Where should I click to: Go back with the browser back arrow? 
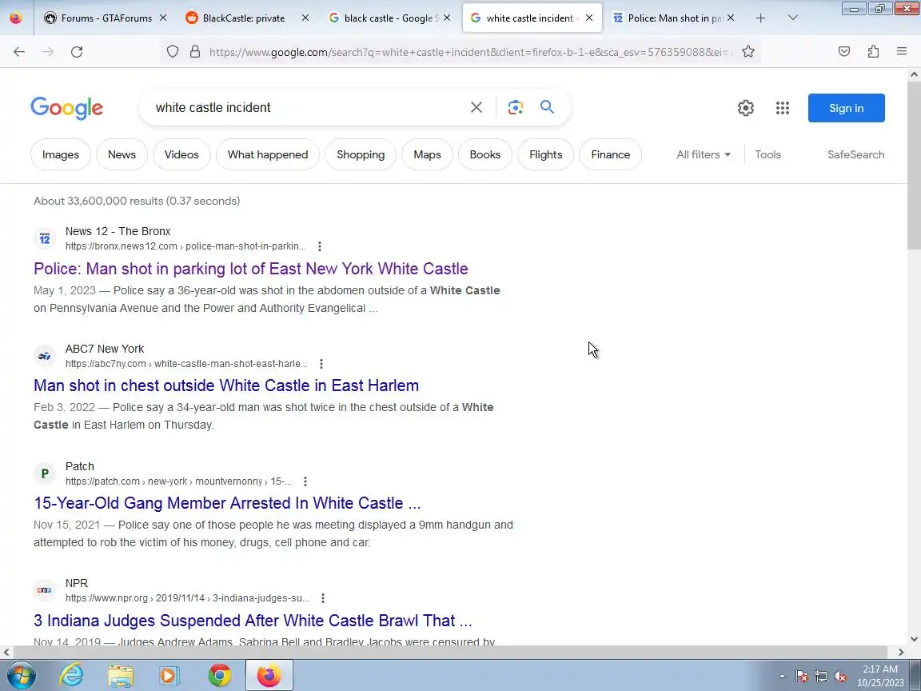(19, 52)
